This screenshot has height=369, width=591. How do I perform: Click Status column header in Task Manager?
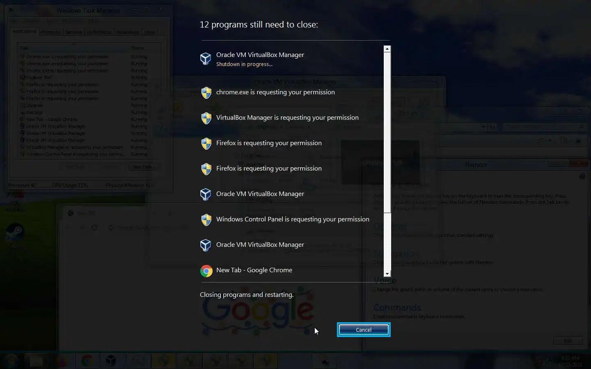(144, 48)
